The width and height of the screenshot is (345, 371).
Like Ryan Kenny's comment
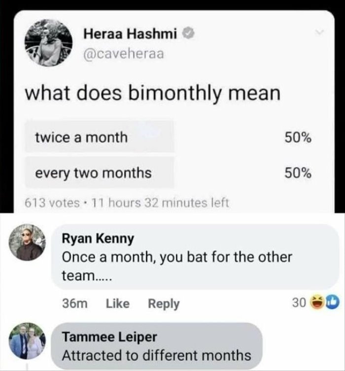tap(118, 304)
